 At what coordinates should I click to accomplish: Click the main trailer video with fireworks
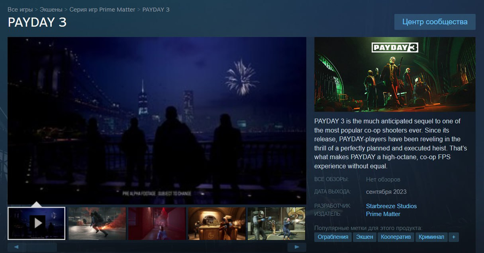click(157, 121)
